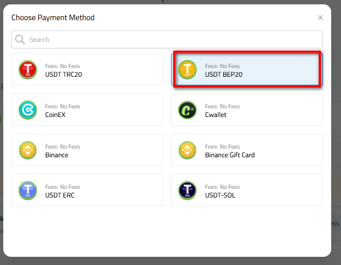The height and width of the screenshot is (265, 341).
Task: Click the USDT BEP20 yellow Tether icon
Action: (x=187, y=70)
